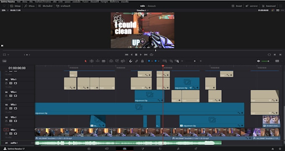Open the Edit Index panel
This screenshot has width=285, height=151.
point(45,6)
